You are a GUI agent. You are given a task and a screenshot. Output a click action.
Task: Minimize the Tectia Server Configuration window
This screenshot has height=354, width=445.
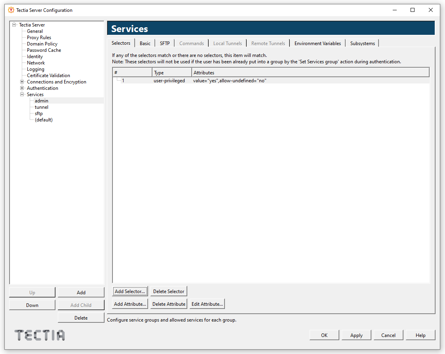pyautogui.click(x=394, y=10)
